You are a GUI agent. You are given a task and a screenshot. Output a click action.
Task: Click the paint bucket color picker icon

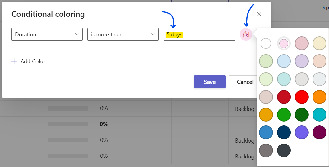tap(246, 34)
